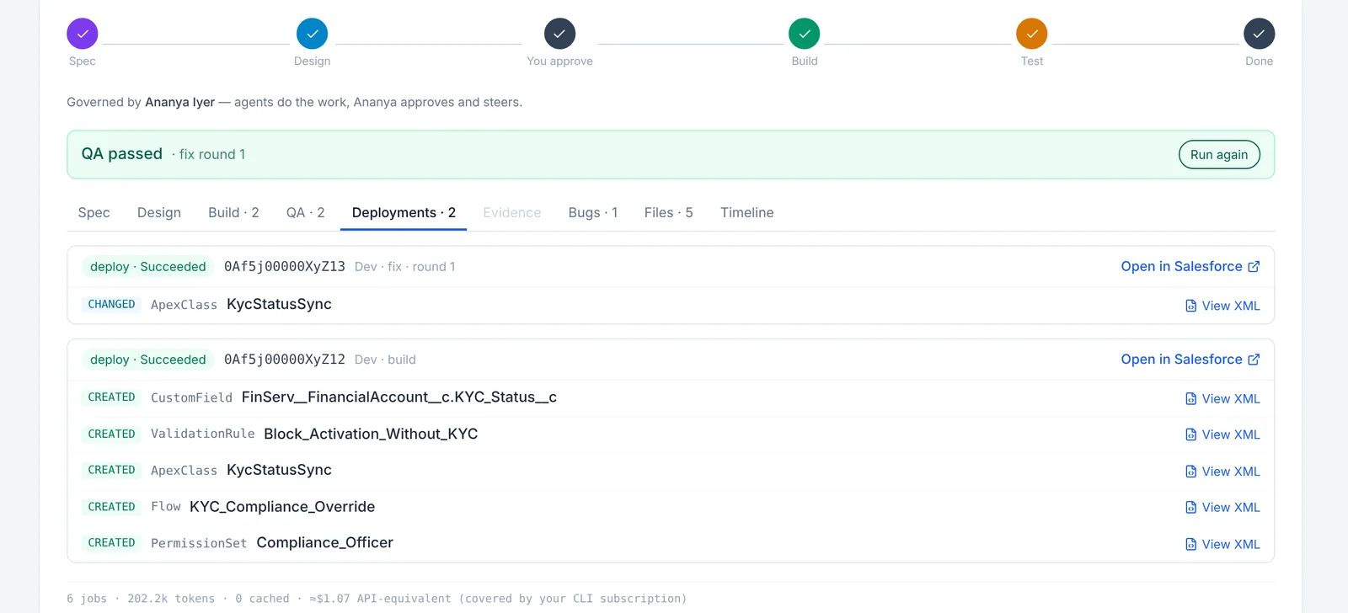1348x613 pixels.
Task: Click the deployment ID 0Af5j00000XyZ12
Action: 285,360
